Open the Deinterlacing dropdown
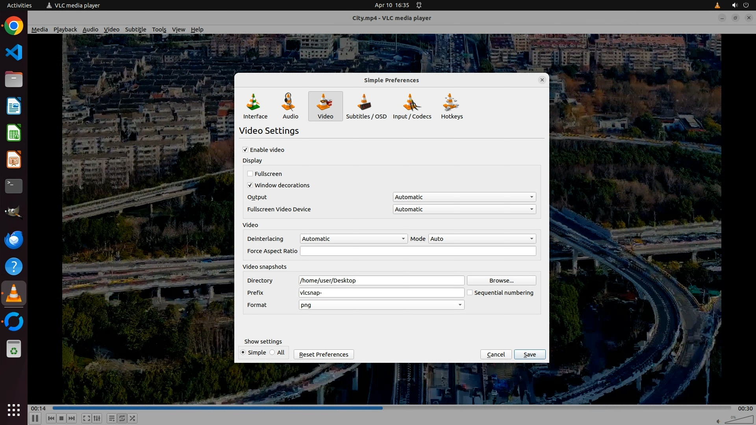The image size is (756, 425). pos(353,238)
